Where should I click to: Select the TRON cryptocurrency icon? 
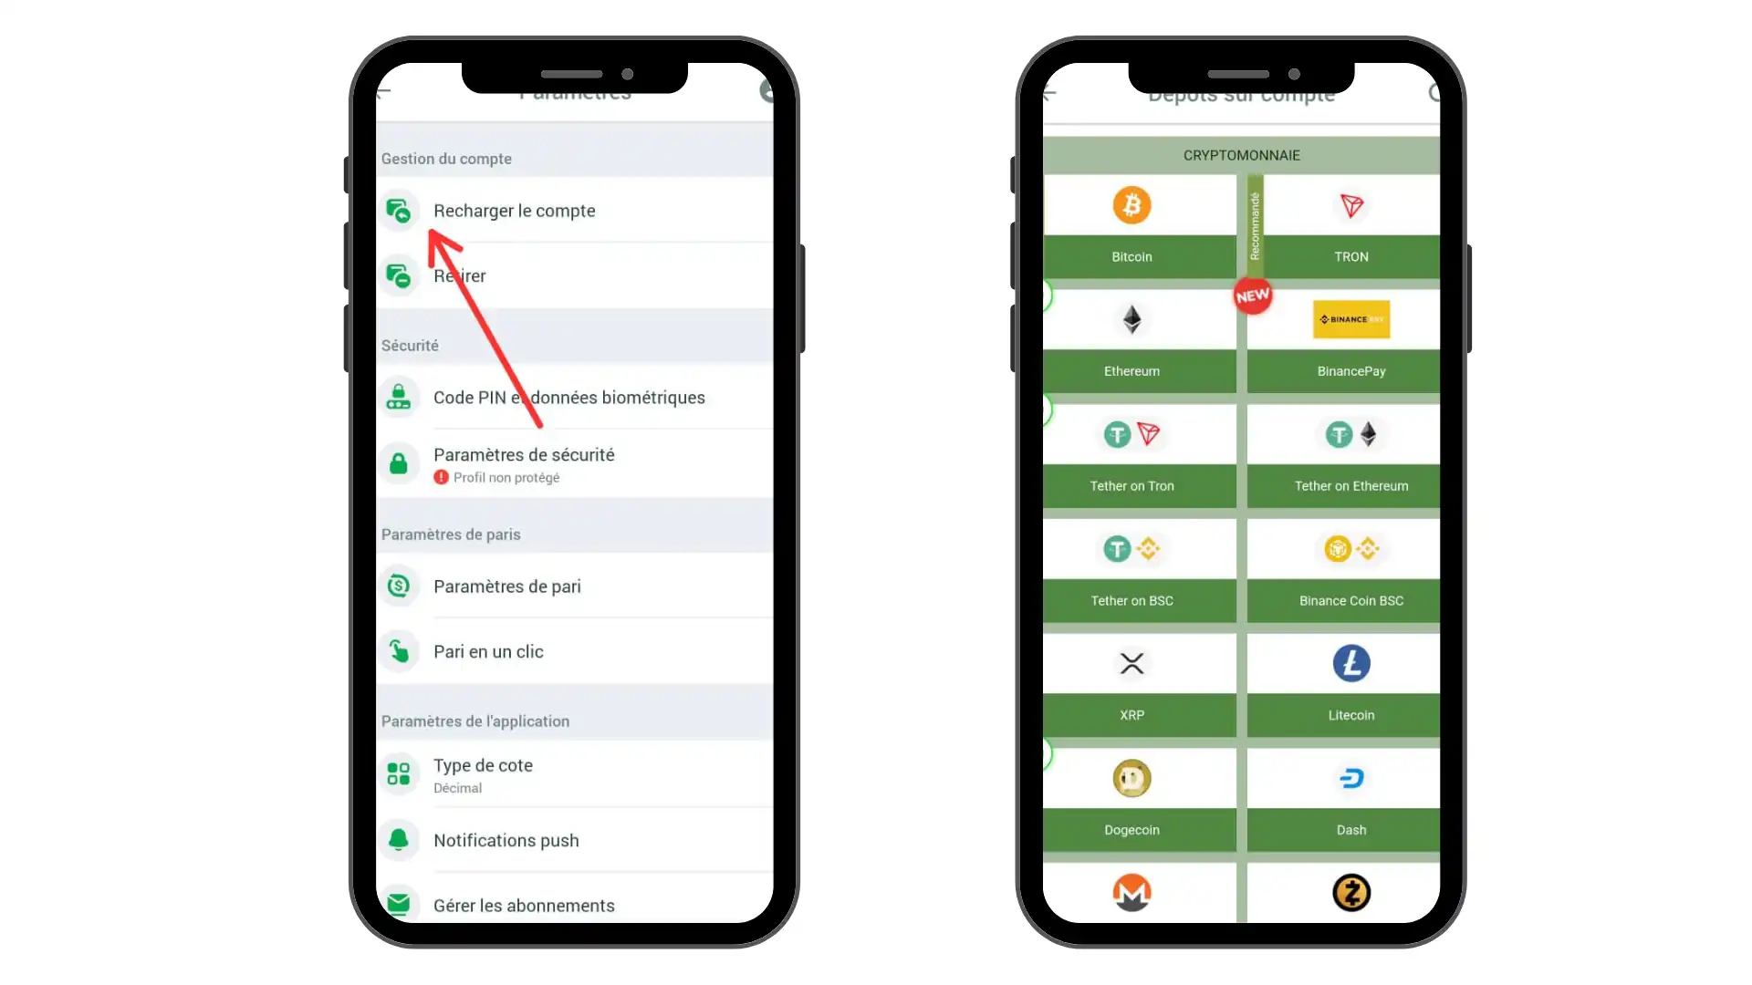click(x=1351, y=204)
